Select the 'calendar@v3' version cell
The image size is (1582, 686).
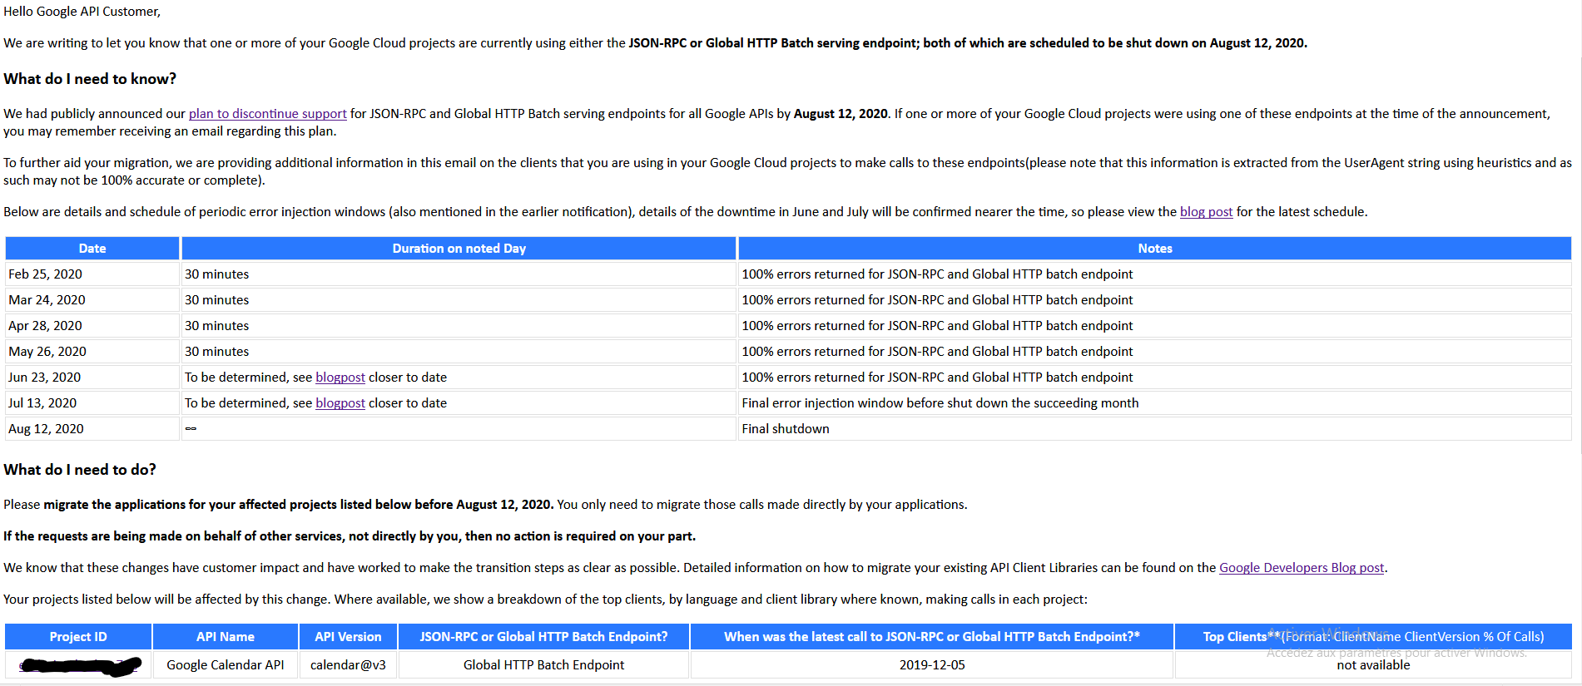coord(348,665)
